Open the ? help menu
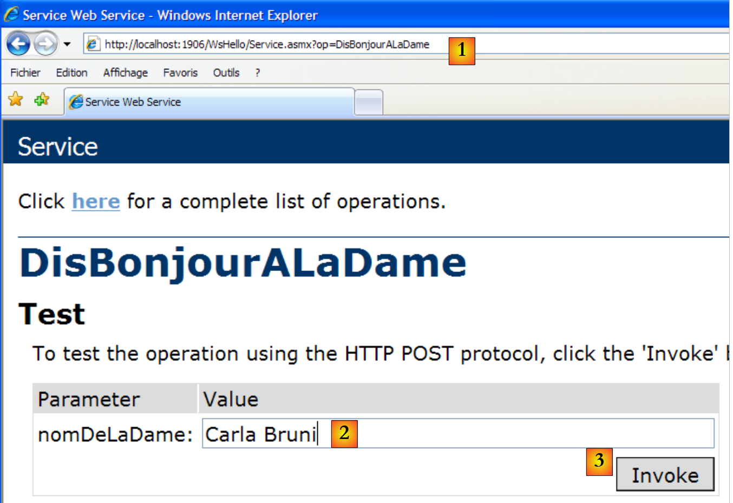 pos(258,73)
